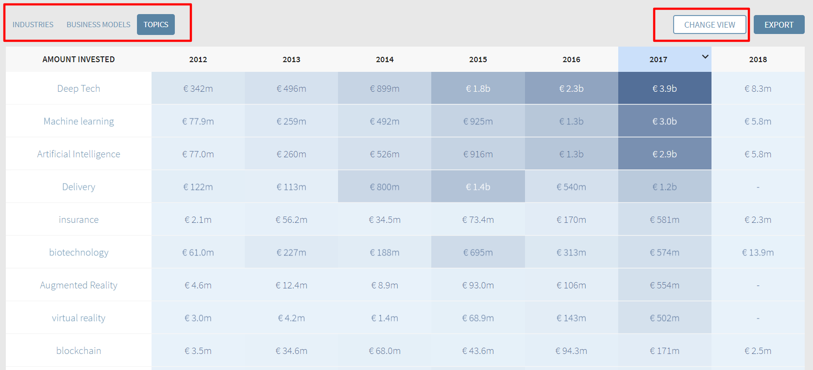Open the Delivery topic link
Image resolution: width=813 pixels, height=370 pixels.
(x=79, y=187)
